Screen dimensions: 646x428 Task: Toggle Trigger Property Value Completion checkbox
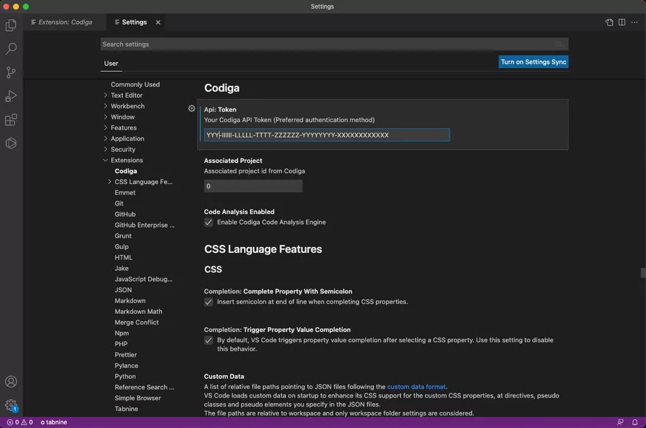(209, 340)
